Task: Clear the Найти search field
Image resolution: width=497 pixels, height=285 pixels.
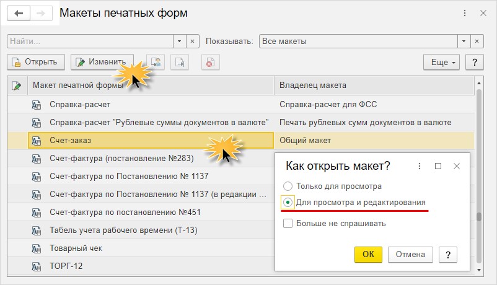Action: pos(192,42)
